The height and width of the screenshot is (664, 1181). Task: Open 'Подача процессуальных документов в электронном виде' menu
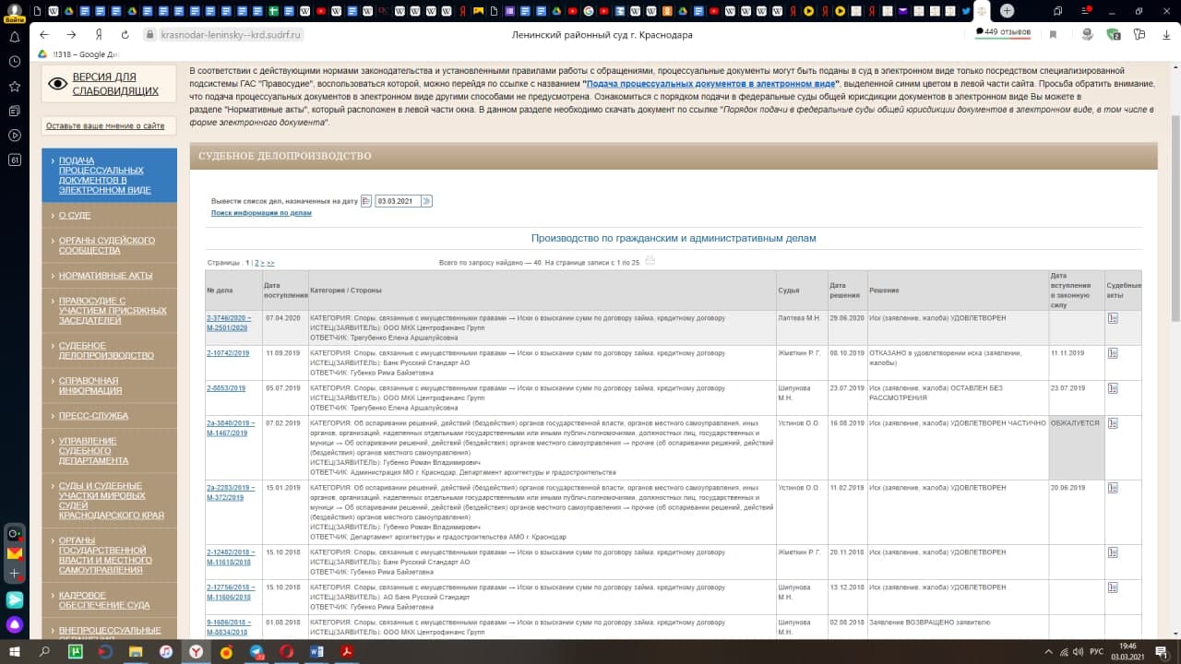coord(109,175)
